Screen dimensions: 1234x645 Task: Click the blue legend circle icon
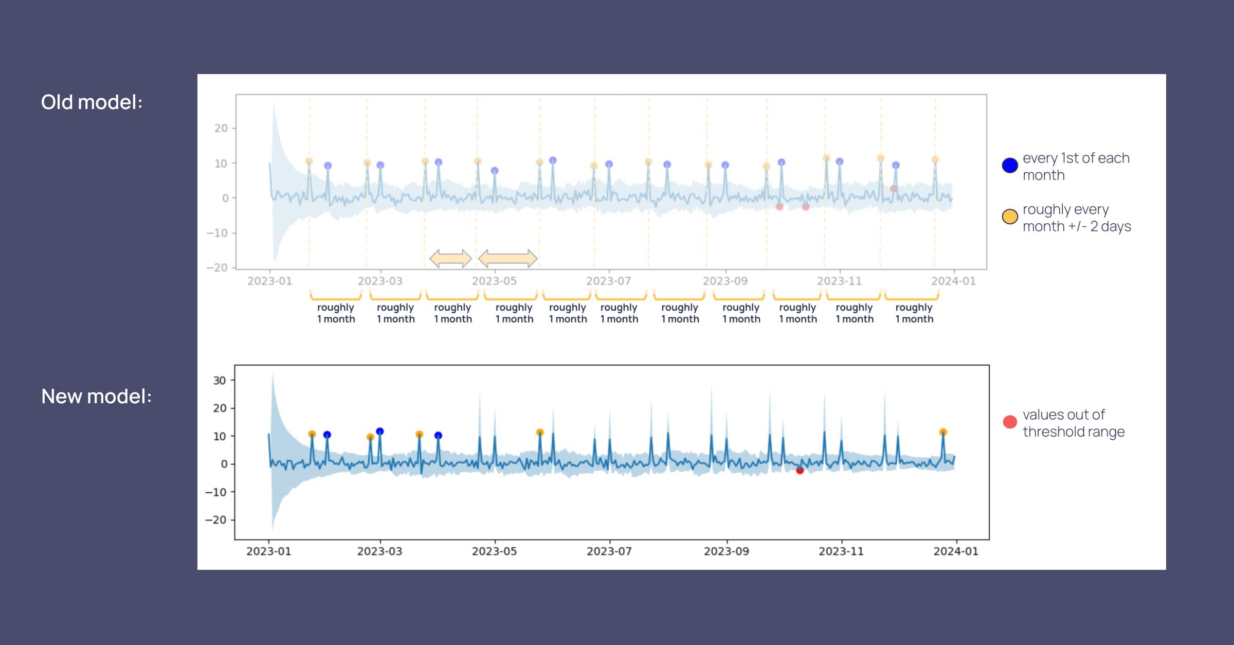[1010, 166]
